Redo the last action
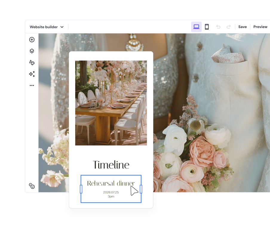 click(x=229, y=27)
